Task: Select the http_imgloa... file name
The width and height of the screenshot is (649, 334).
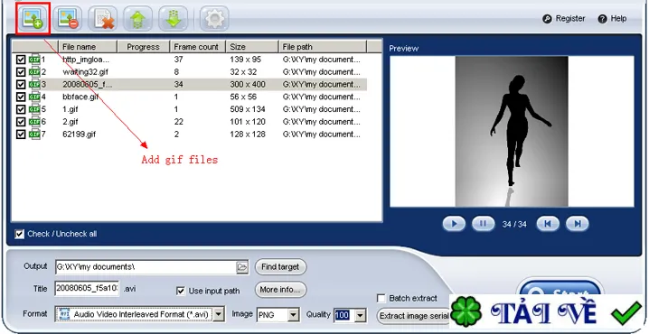Action: point(86,60)
